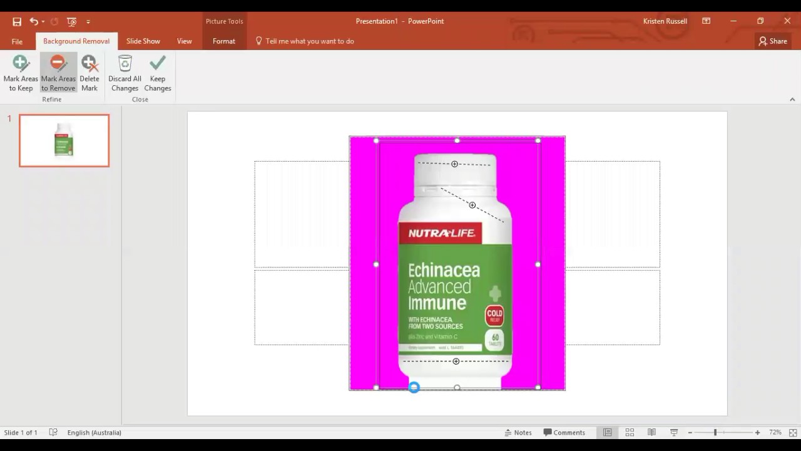Switch to Normal view
The image size is (801, 451).
[x=607, y=432]
